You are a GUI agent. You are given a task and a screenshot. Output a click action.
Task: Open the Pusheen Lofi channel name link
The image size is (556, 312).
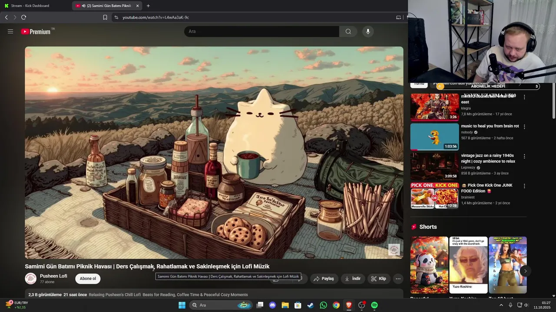[x=53, y=276]
